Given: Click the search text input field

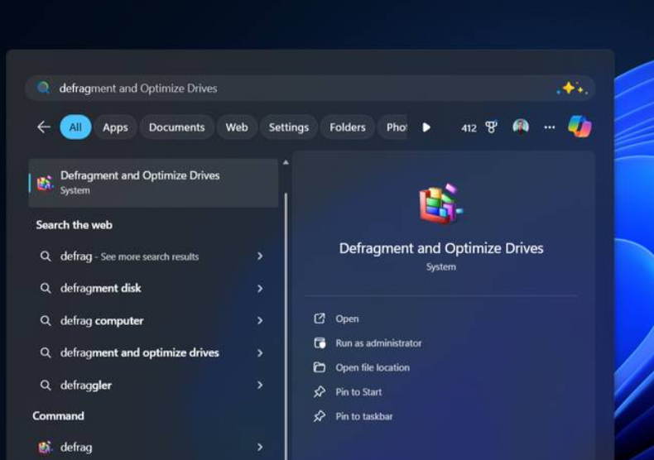Looking at the screenshot, I should coord(298,89).
